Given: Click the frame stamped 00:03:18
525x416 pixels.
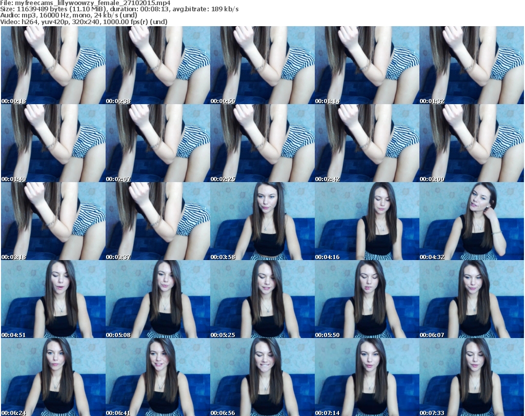Looking at the screenshot, I should coord(53,221).
